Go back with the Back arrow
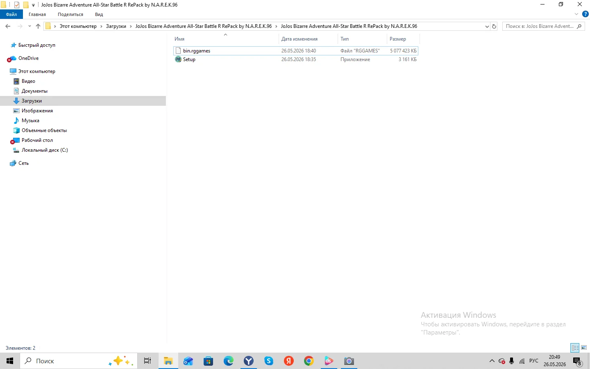The width and height of the screenshot is (590, 369). 8,26
